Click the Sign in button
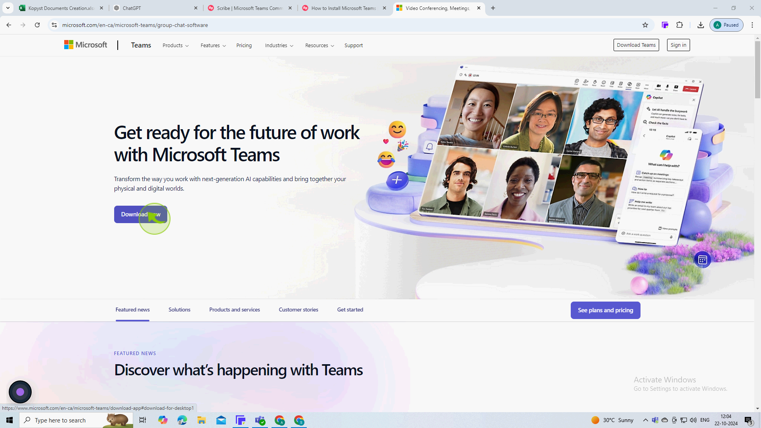Image resolution: width=761 pixels, height=428 pixels. click(679, 45)
